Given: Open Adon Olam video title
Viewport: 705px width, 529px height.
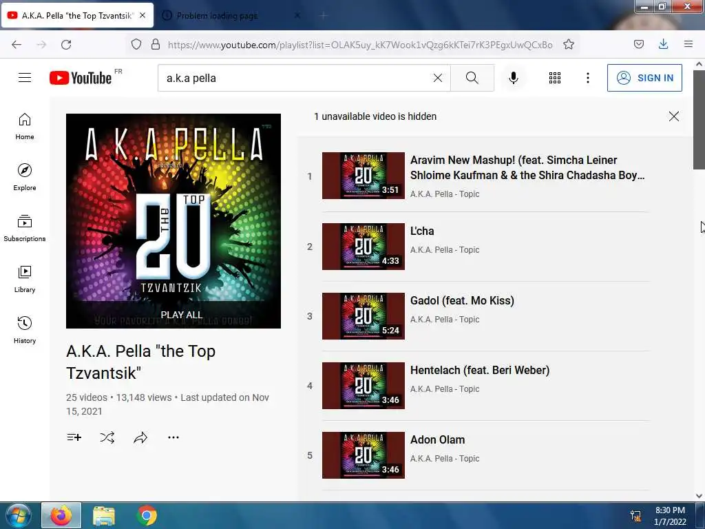Looking at the screenshot, I should click(x=437, y=439).
